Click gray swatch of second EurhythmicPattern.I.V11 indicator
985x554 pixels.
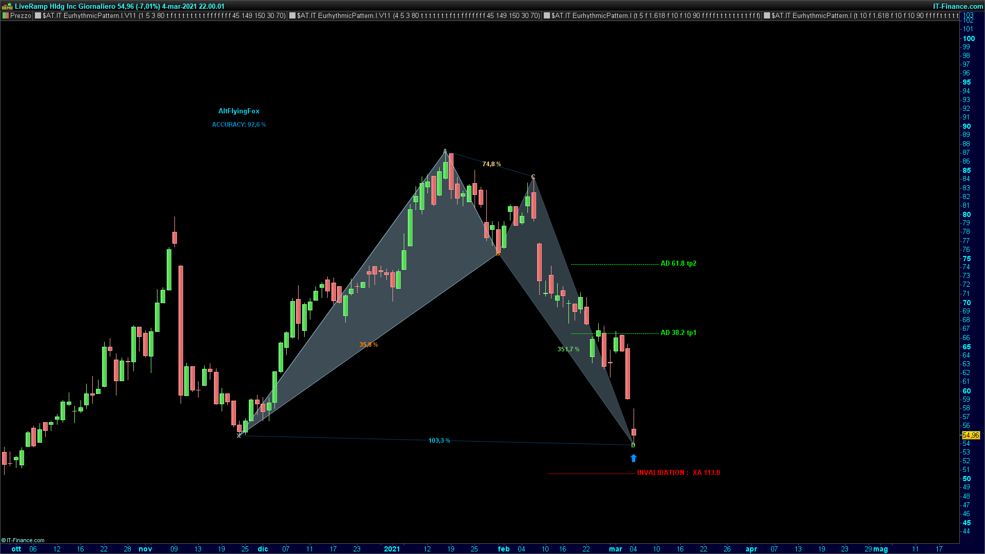[292, 16]
